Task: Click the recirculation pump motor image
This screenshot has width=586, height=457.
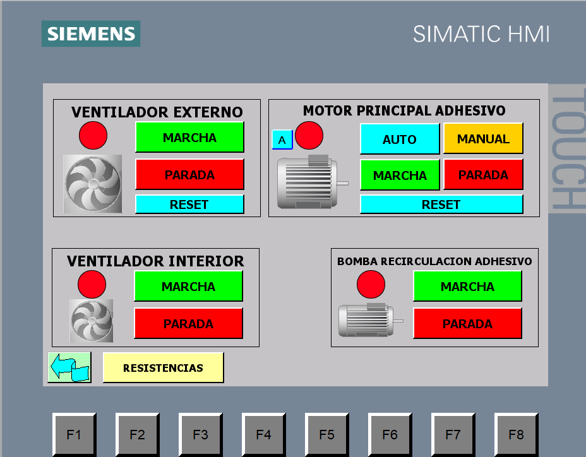Action: pos(371,320)
